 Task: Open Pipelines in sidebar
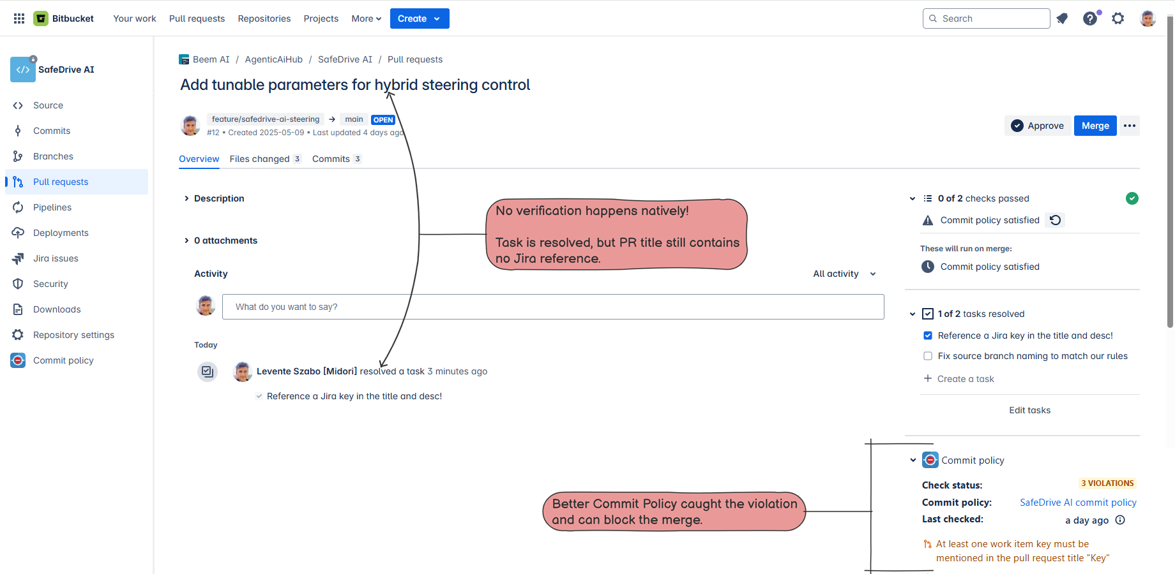77,207
